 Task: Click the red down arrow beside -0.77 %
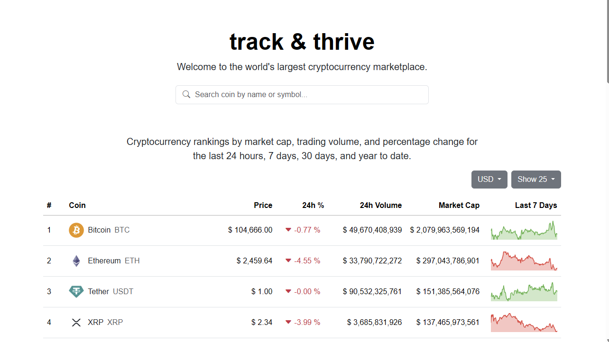click(x=288, y=230)
